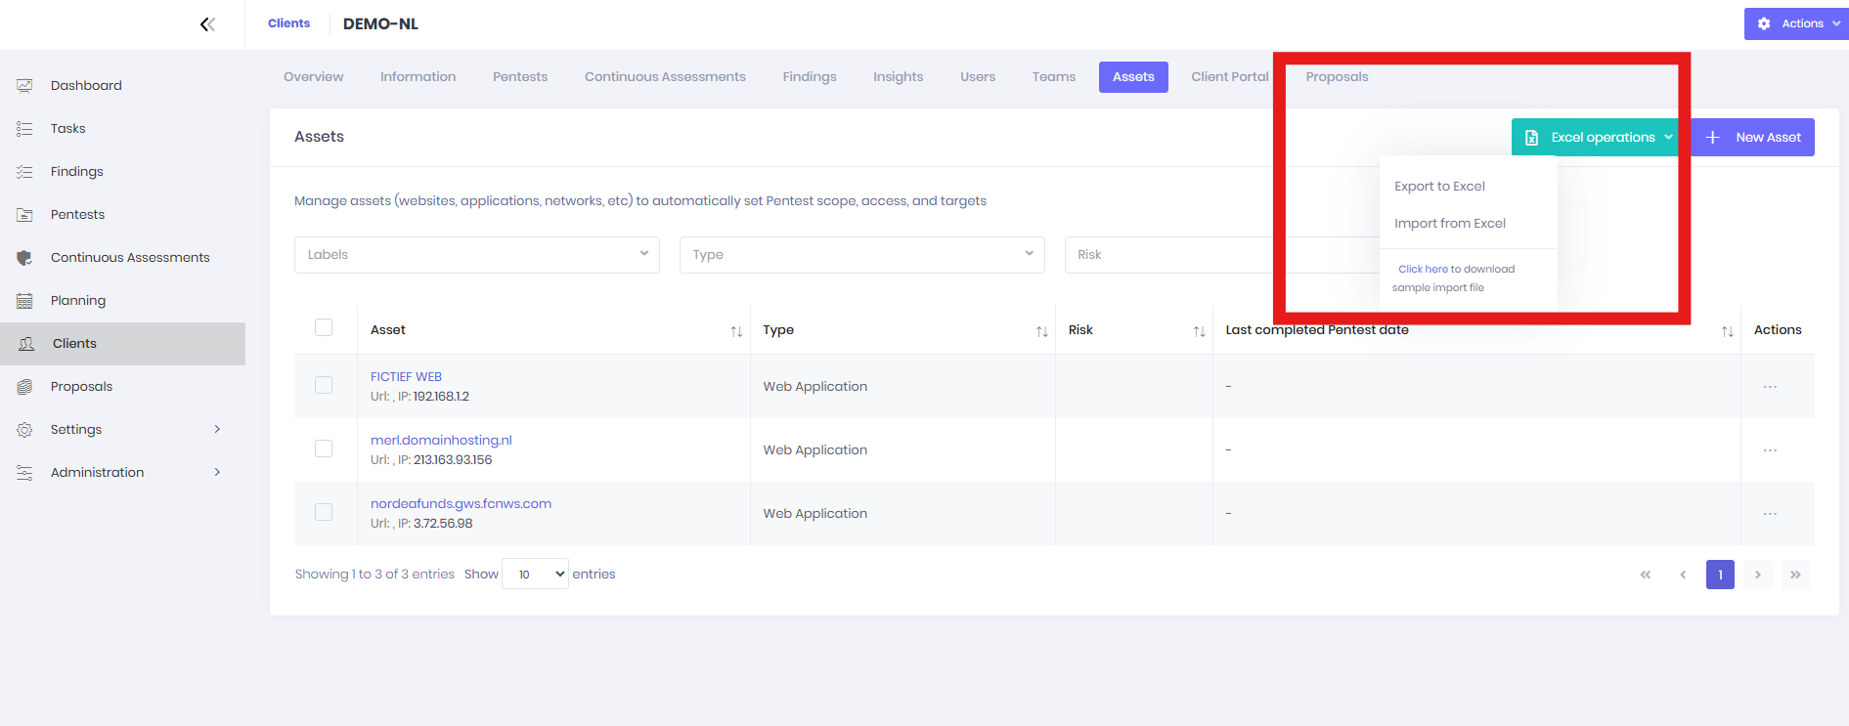Toggle the select-all assets checkbox
The image size is (1849, 726).
point(324,327)
